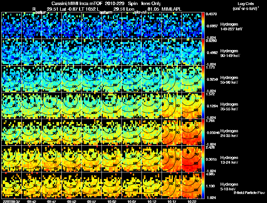The height and width of the screenshot is (203, 267).
Task: Click the LT 1652 header value
Action: pyautogui.click(x=88, y=9)
